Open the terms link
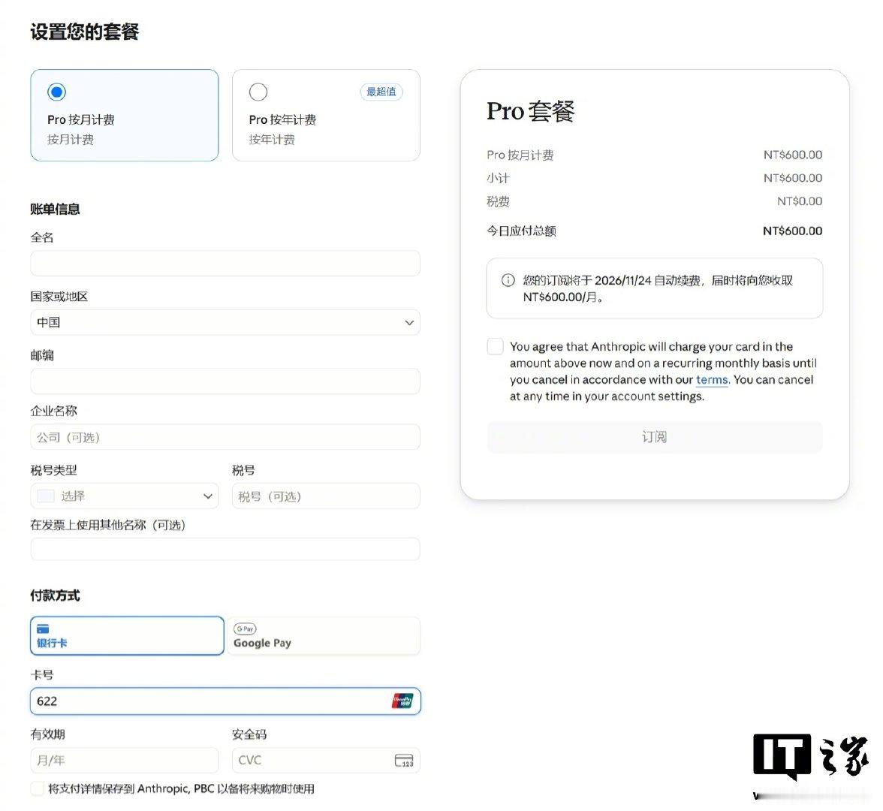This screenshot has height=811, width=883. [x=712, y=380]
